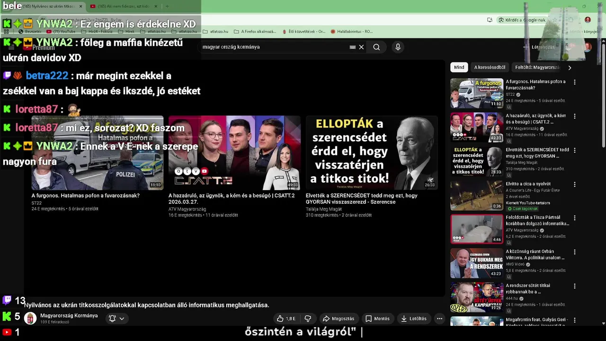The width and height of the screenshot is (606, 341).
Task: Click the Magosztás share button
Action: (339, 319)
